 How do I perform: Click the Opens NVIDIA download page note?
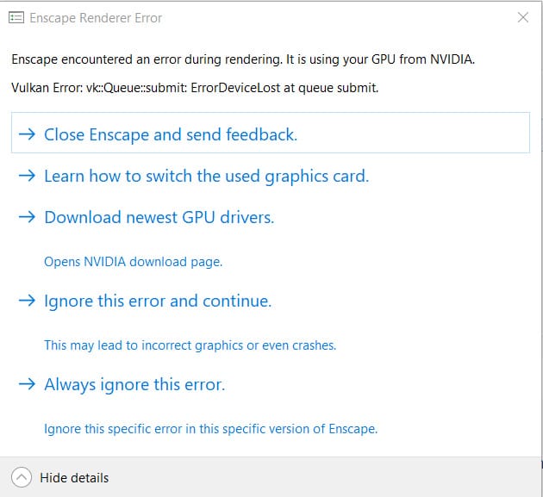point(133,261)
